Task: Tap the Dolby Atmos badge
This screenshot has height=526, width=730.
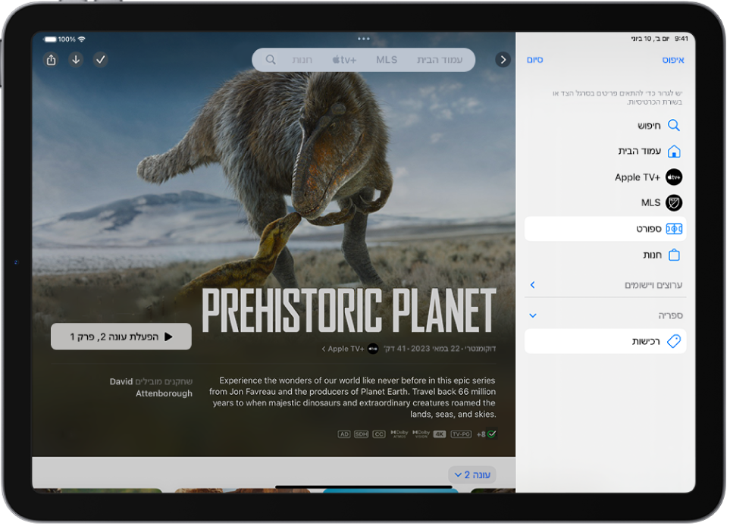Action: (399, 434)
